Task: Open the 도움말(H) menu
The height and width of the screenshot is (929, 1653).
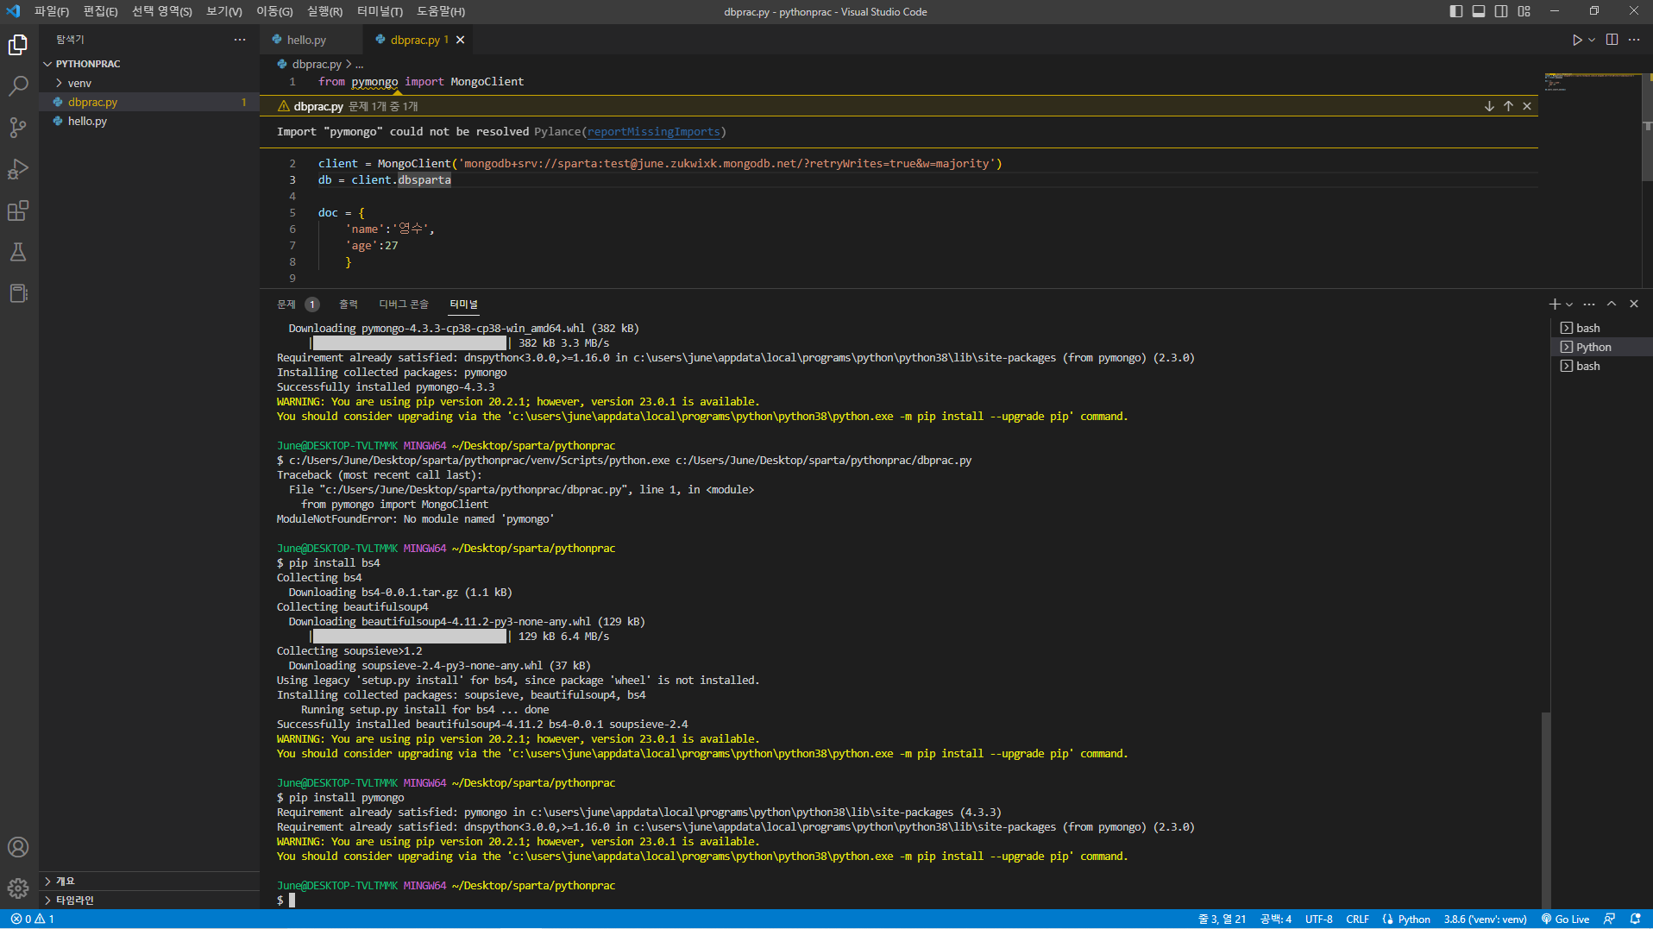Action: (x=441, y=11)
